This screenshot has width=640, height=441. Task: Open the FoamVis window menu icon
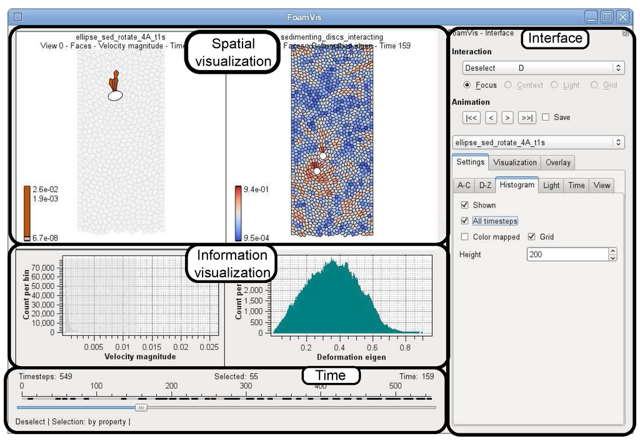[x=17, y=17]
